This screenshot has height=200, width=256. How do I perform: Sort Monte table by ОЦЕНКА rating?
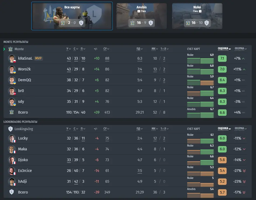(224, 49)
